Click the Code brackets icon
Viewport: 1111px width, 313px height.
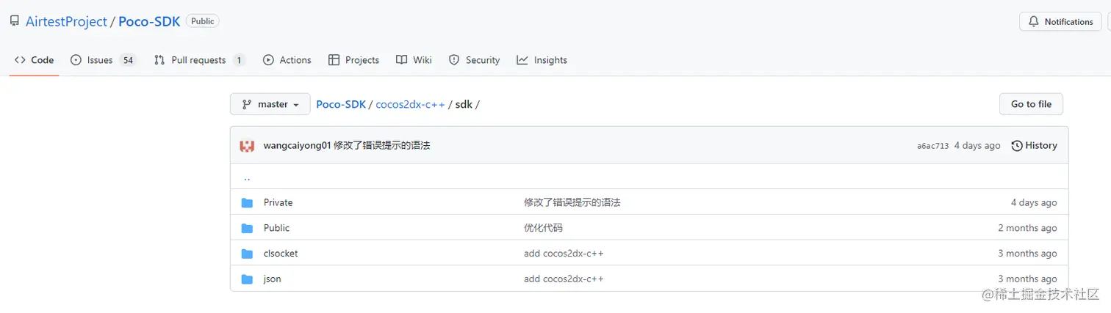coord(20,60)
